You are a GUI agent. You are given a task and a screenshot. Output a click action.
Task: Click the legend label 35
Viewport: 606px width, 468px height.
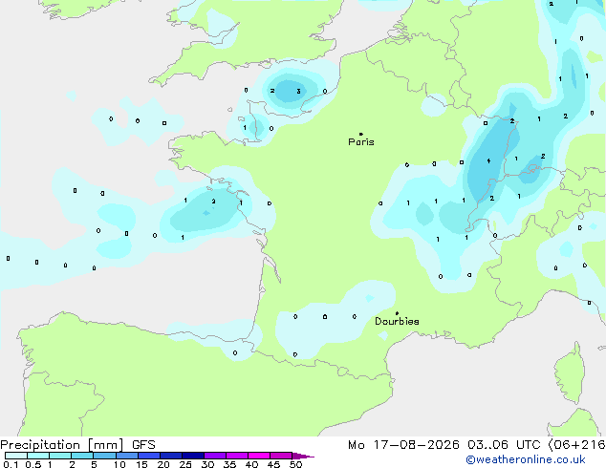pyautogui.click(x=229, y=464)
